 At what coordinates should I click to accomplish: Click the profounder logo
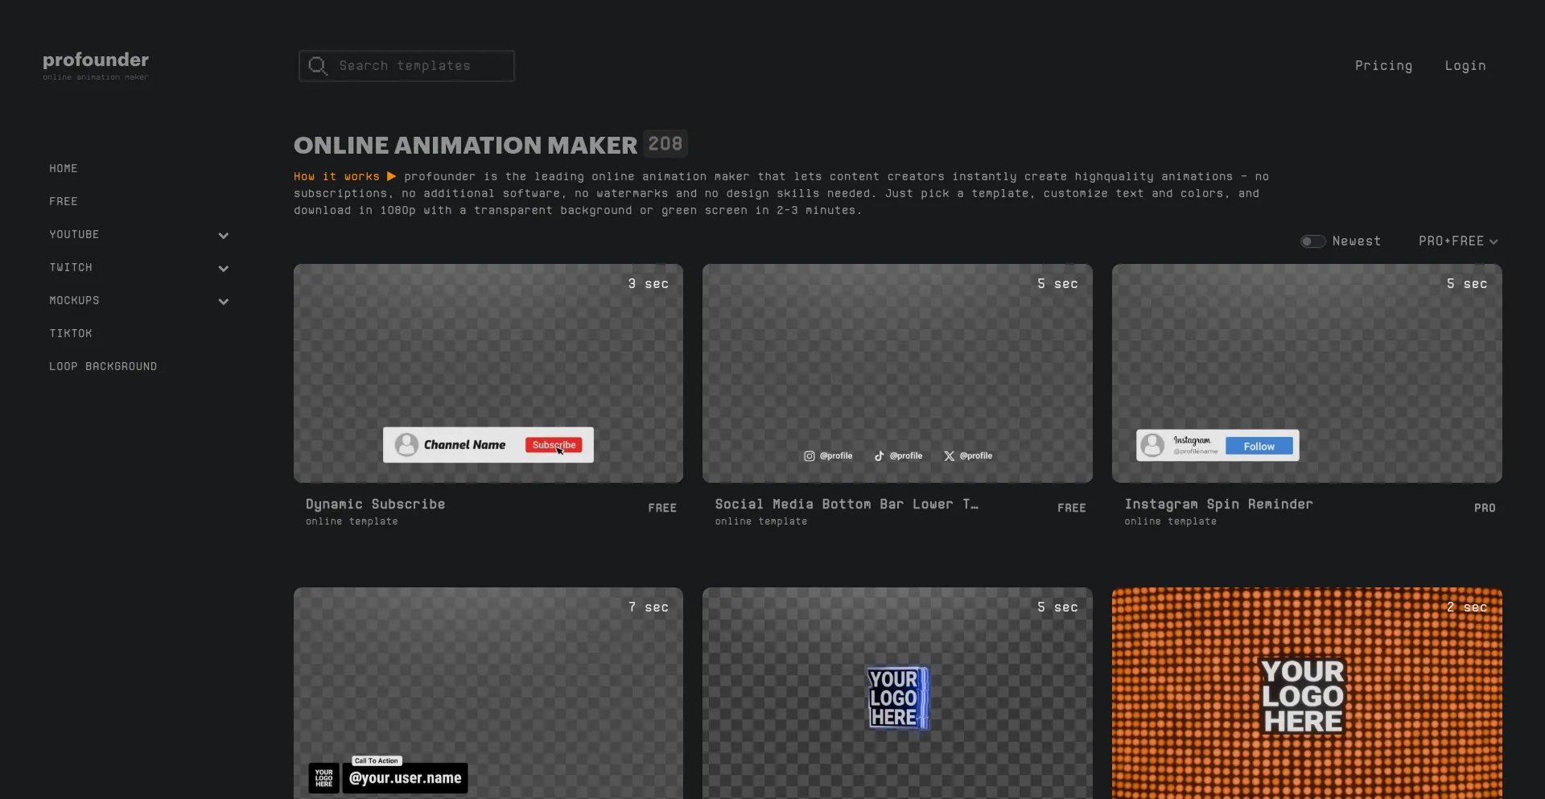[95, 65]
